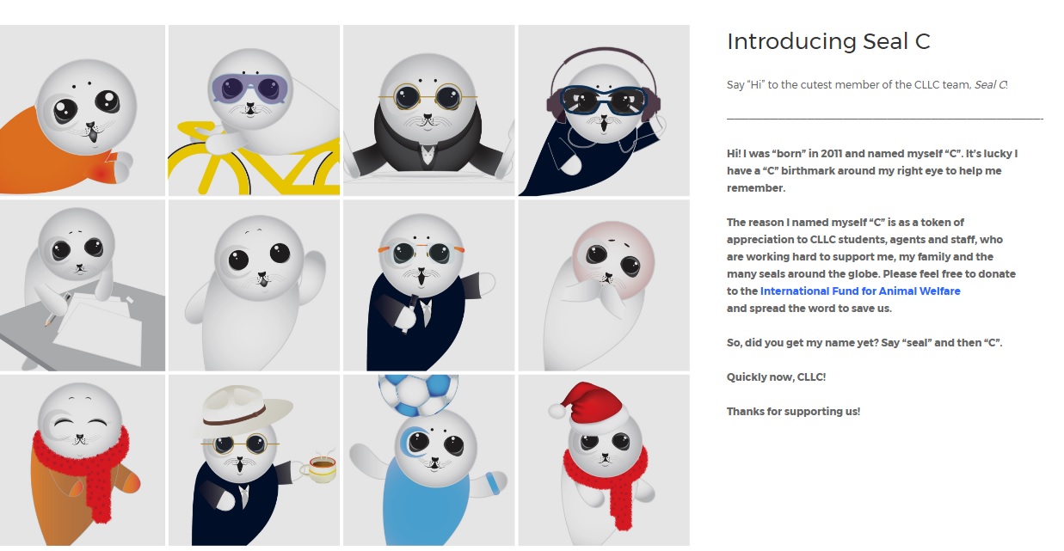The width and height of the screenshot is (1064, 551).
Task: View the seal wearing headphones image
Action: click(x=604, y=110)
